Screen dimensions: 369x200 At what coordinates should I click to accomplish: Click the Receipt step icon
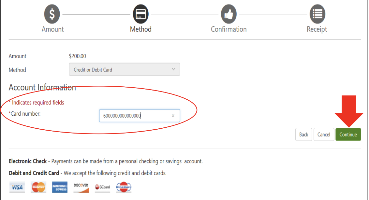coord(317,14)
